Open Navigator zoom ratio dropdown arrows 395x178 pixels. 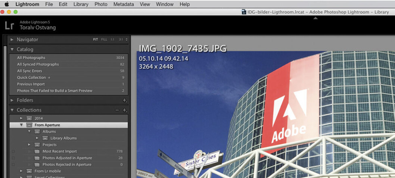click(x=127, y=39)
